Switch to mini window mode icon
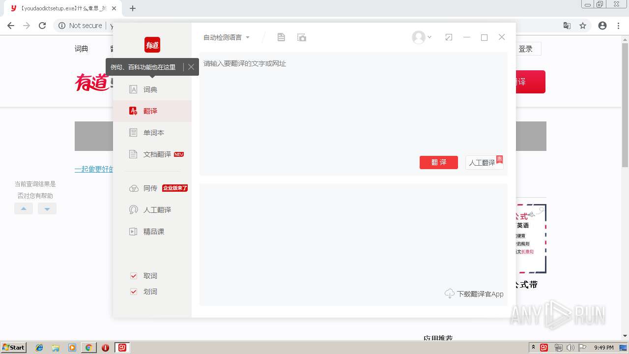This screenshot has width=629, height=354. coord(449,37)
